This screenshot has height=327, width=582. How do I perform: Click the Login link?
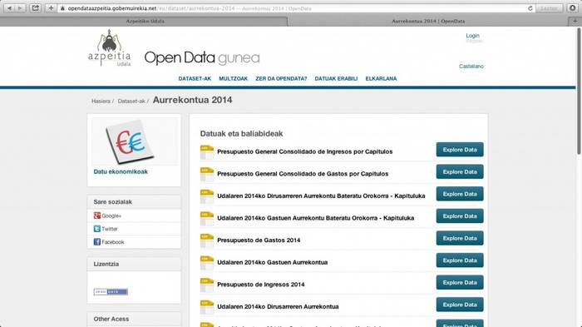472,35
